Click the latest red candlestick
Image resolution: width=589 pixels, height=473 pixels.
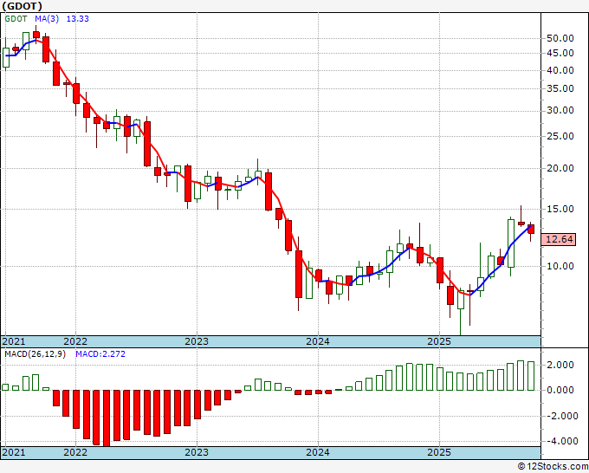[x=531, y=230]
